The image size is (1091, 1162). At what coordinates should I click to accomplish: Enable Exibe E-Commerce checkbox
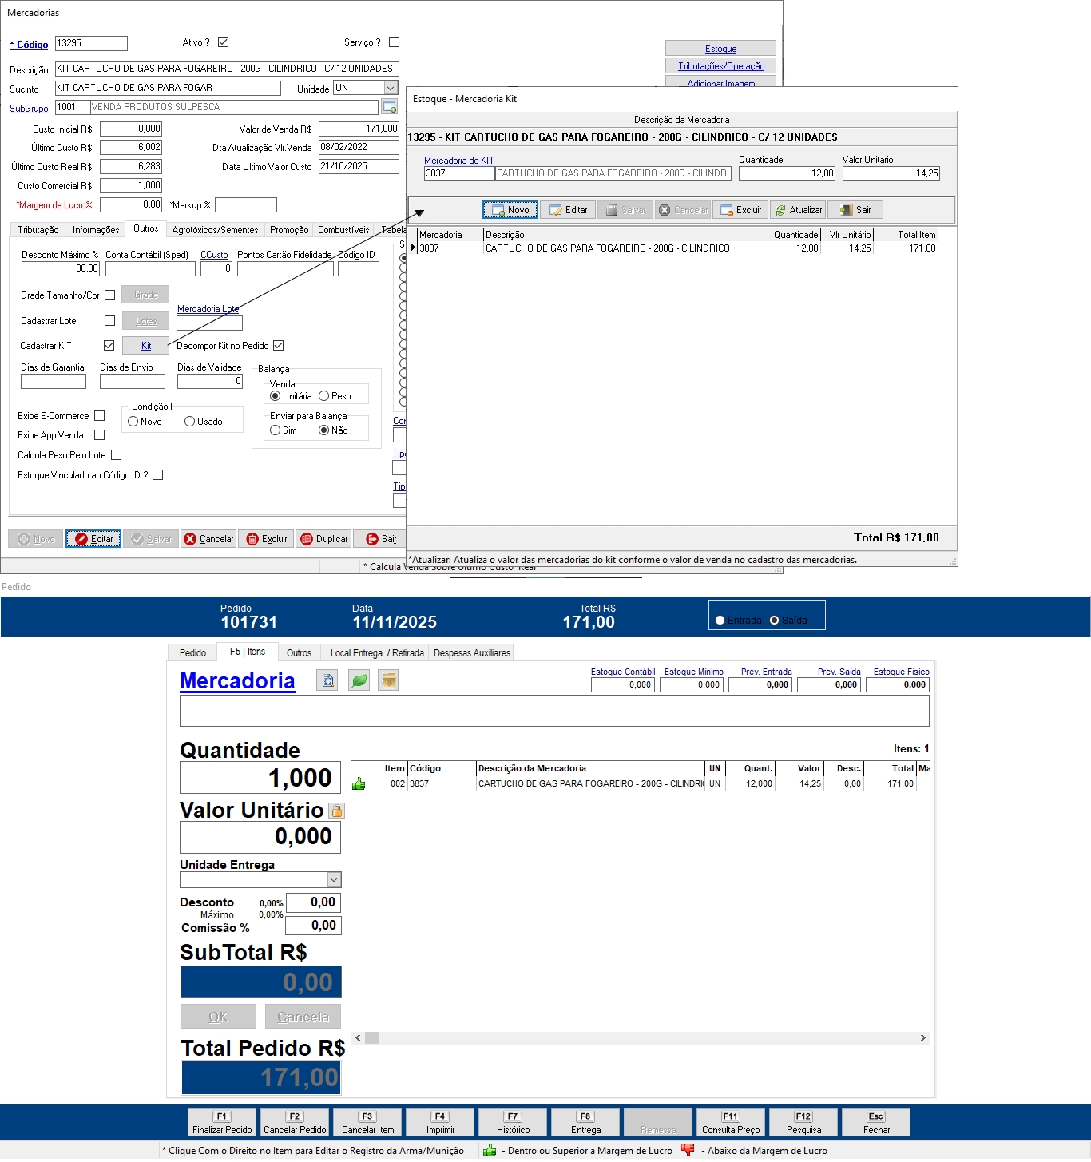pos(100,416)
